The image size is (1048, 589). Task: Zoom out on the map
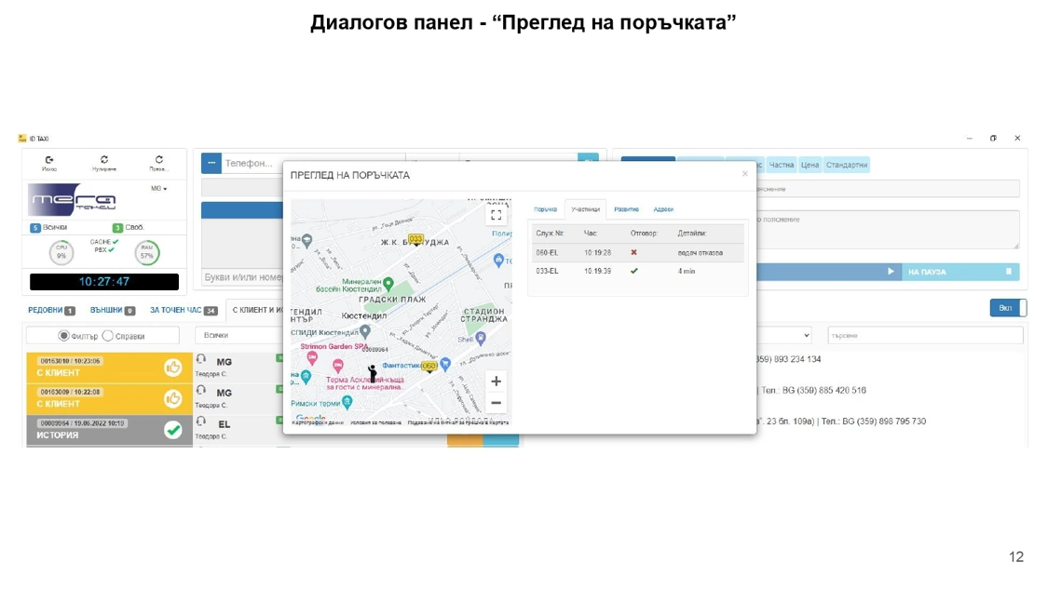tap(496, 403)
